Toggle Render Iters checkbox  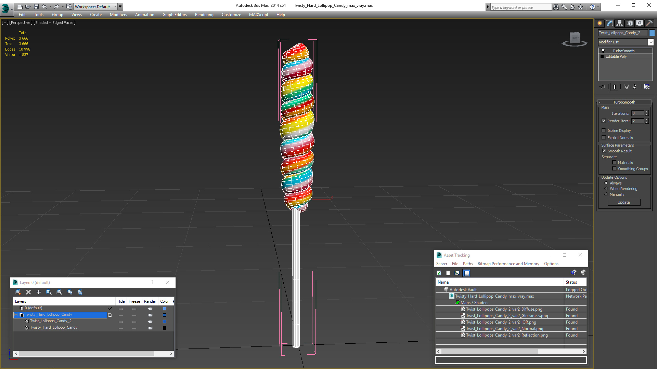pyautogui.click(x=604, y=121)
